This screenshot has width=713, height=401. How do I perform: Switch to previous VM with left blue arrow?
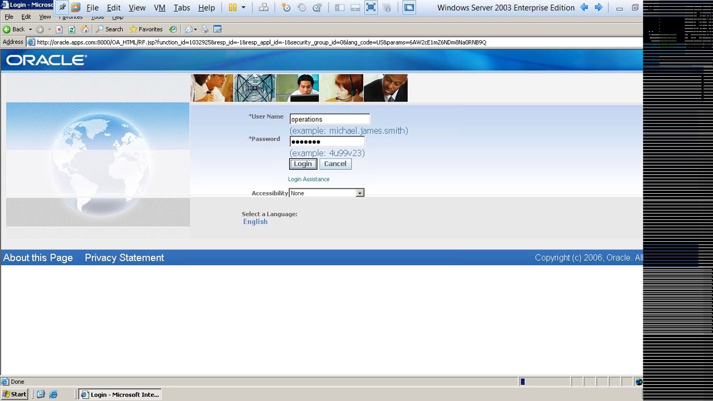(x=584, y=7)
